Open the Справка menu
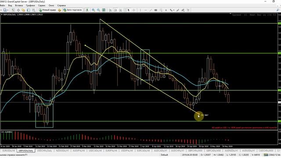Image resolution: width=281 pixels, height=158 pixels. click(61, 5)
